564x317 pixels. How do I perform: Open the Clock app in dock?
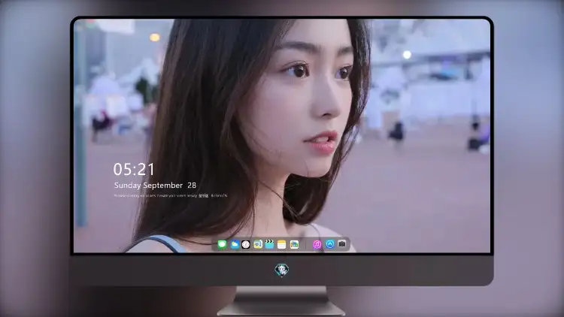click(246, 244)
